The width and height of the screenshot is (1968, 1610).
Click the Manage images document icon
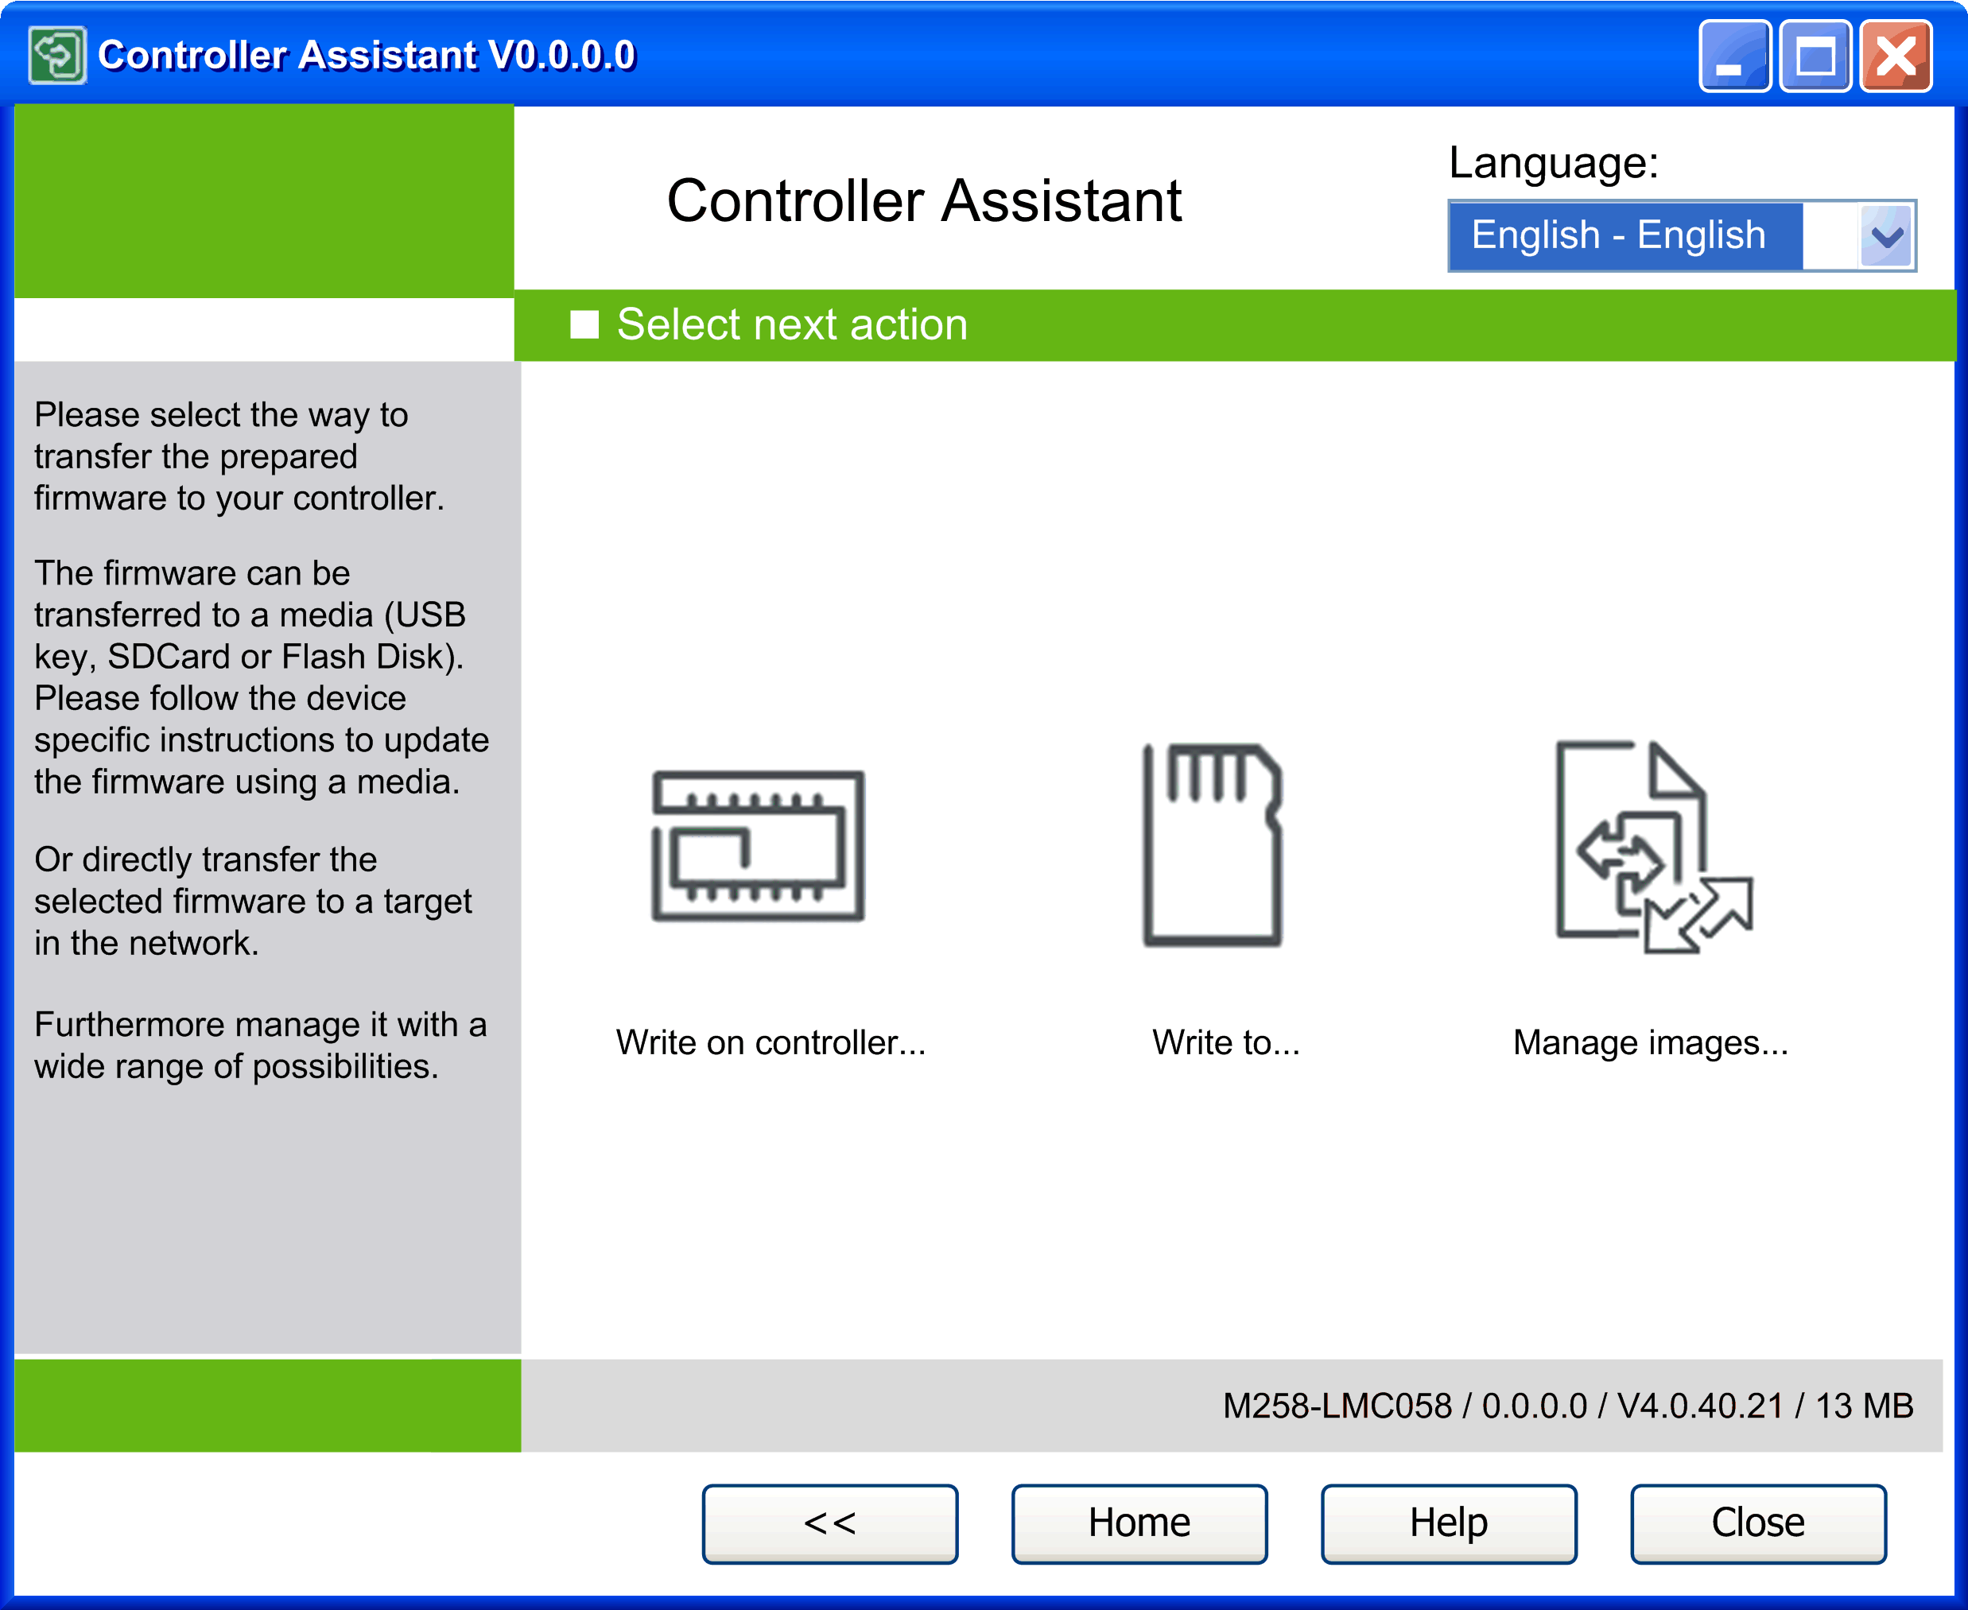coord(1652,846)
